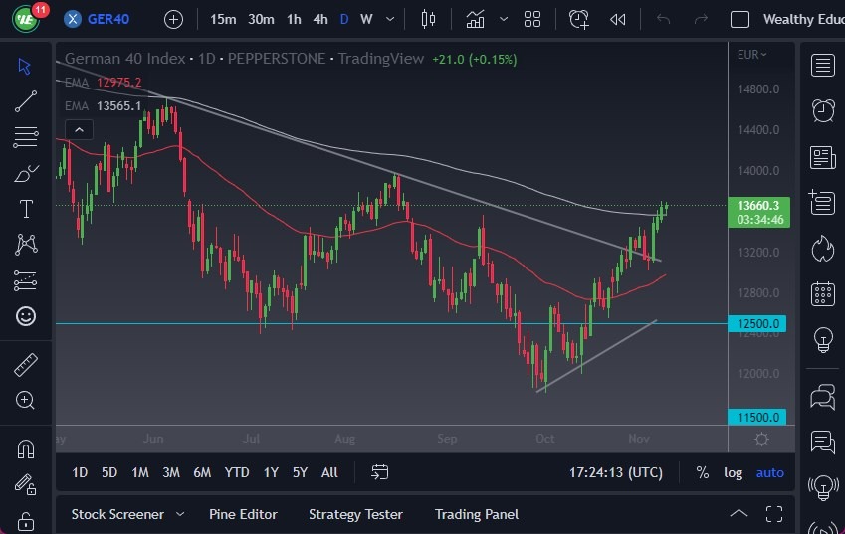Toggle percent scale mode
Image resolution: width=845 pixels, height=534 pixels.
pos(702,472)
